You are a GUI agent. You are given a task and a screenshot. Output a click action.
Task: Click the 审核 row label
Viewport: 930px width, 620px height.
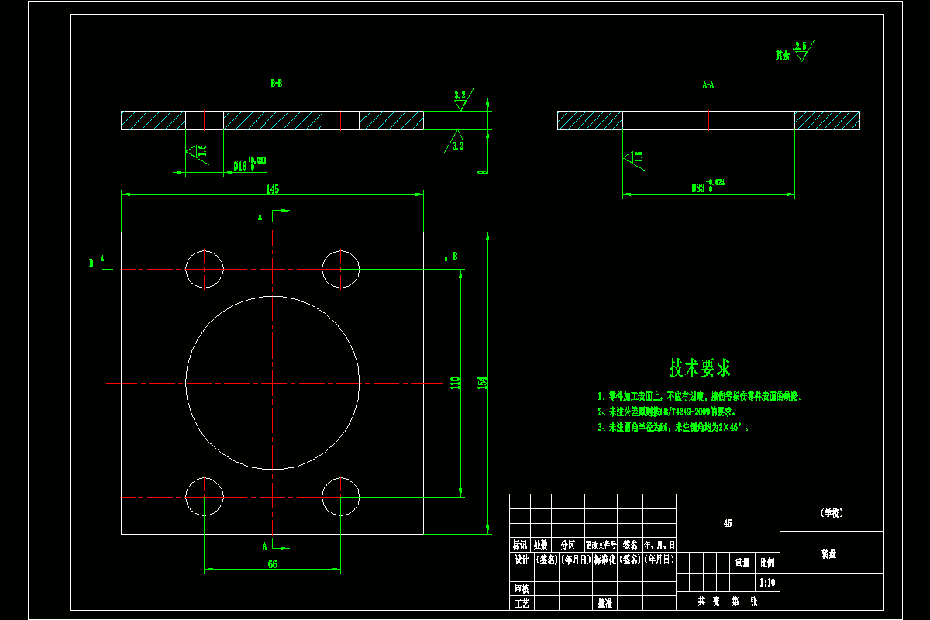click(x=521, y=589)
